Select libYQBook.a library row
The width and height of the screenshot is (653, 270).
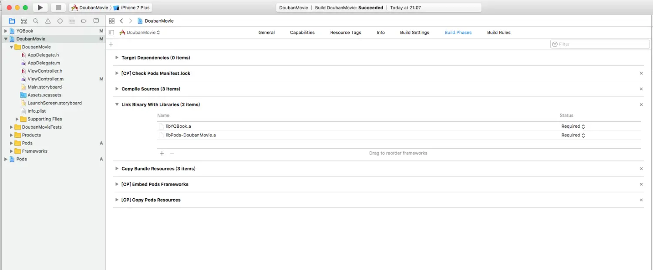tap(399, 127)
